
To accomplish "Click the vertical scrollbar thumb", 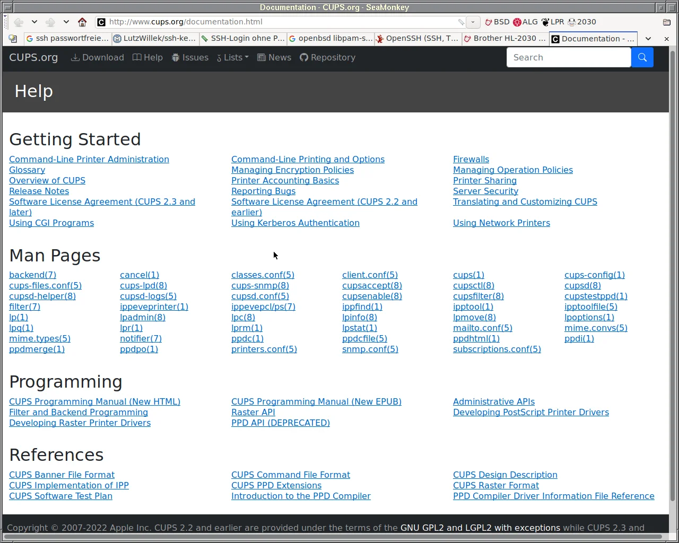I will coord(673,276).
